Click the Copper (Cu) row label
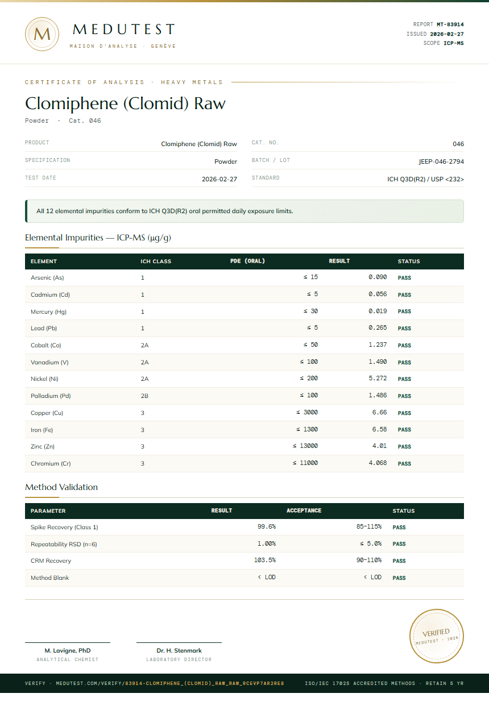 coord(47,413)
